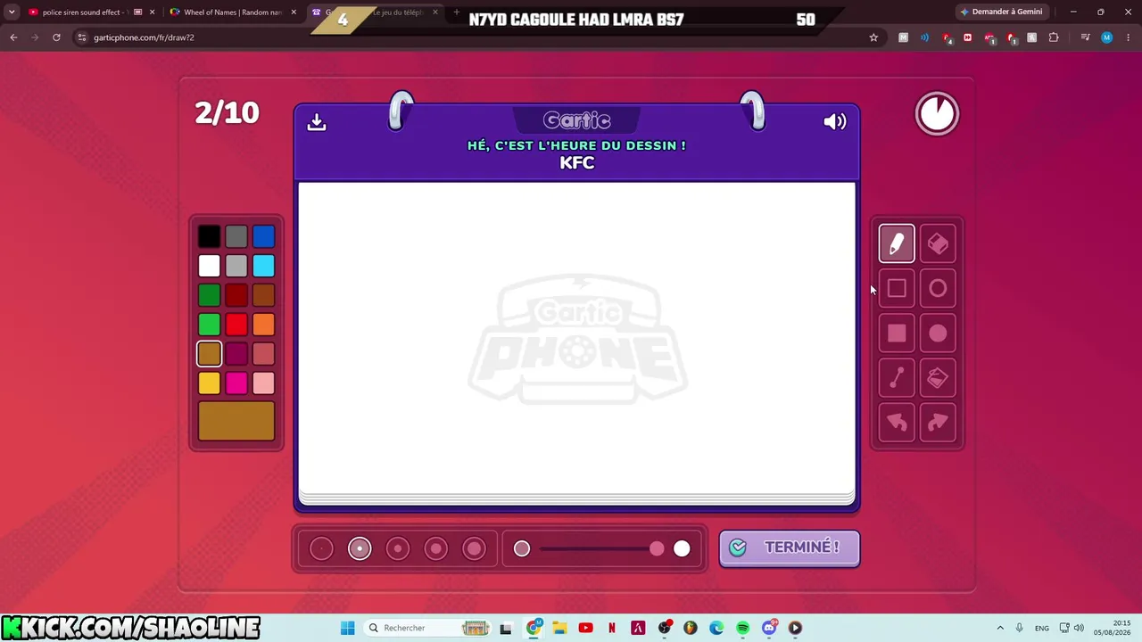Pick the bright green color swatch

pyautogui.click(x=209, y=325)
